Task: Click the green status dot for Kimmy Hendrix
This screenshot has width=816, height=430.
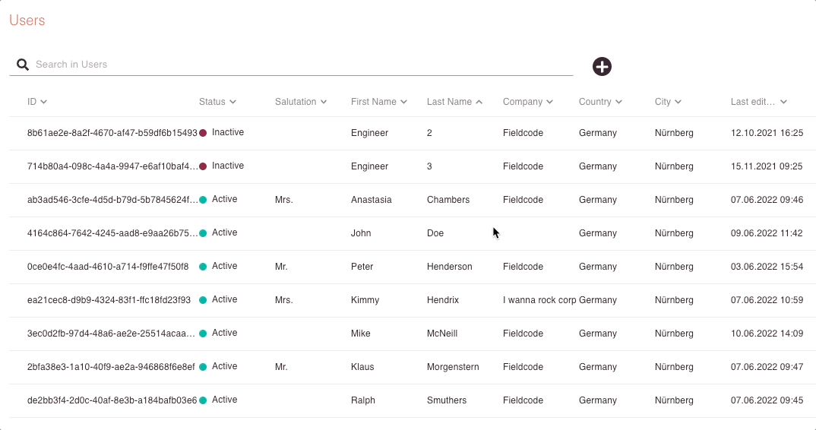Action: [x=203, y=300]
